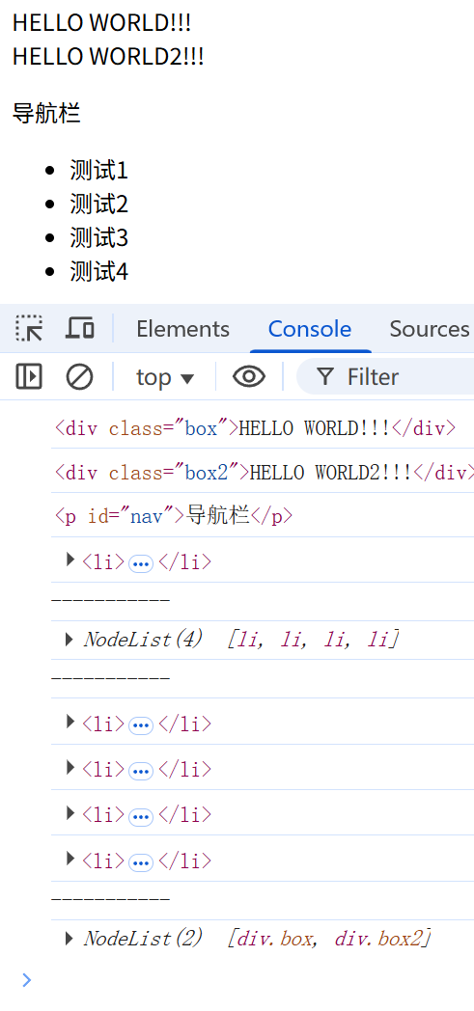The width and height of the screenshot is (474, 1011).
Task: Click list item 测试4
Action: [99, 271]
